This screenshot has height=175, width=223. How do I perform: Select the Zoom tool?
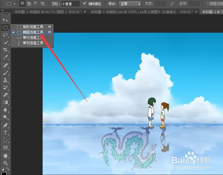click(x=5, y=163)
